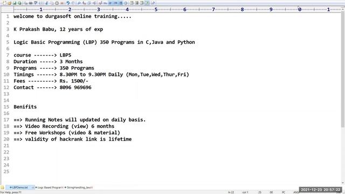Click the Open file folder icon
The image size is (345, 194).
click(x=10, y=3)
